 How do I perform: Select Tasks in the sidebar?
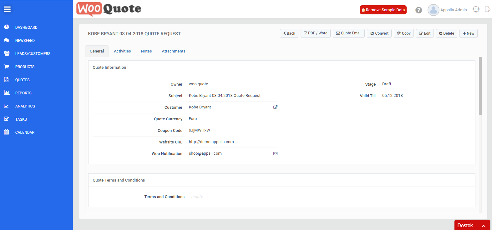click(x=21, y=119)
